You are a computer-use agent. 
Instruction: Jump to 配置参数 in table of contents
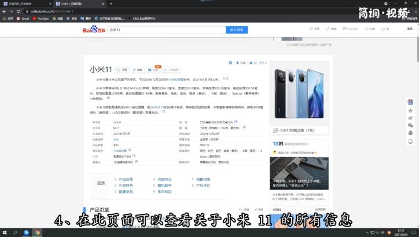coord(125,191)
